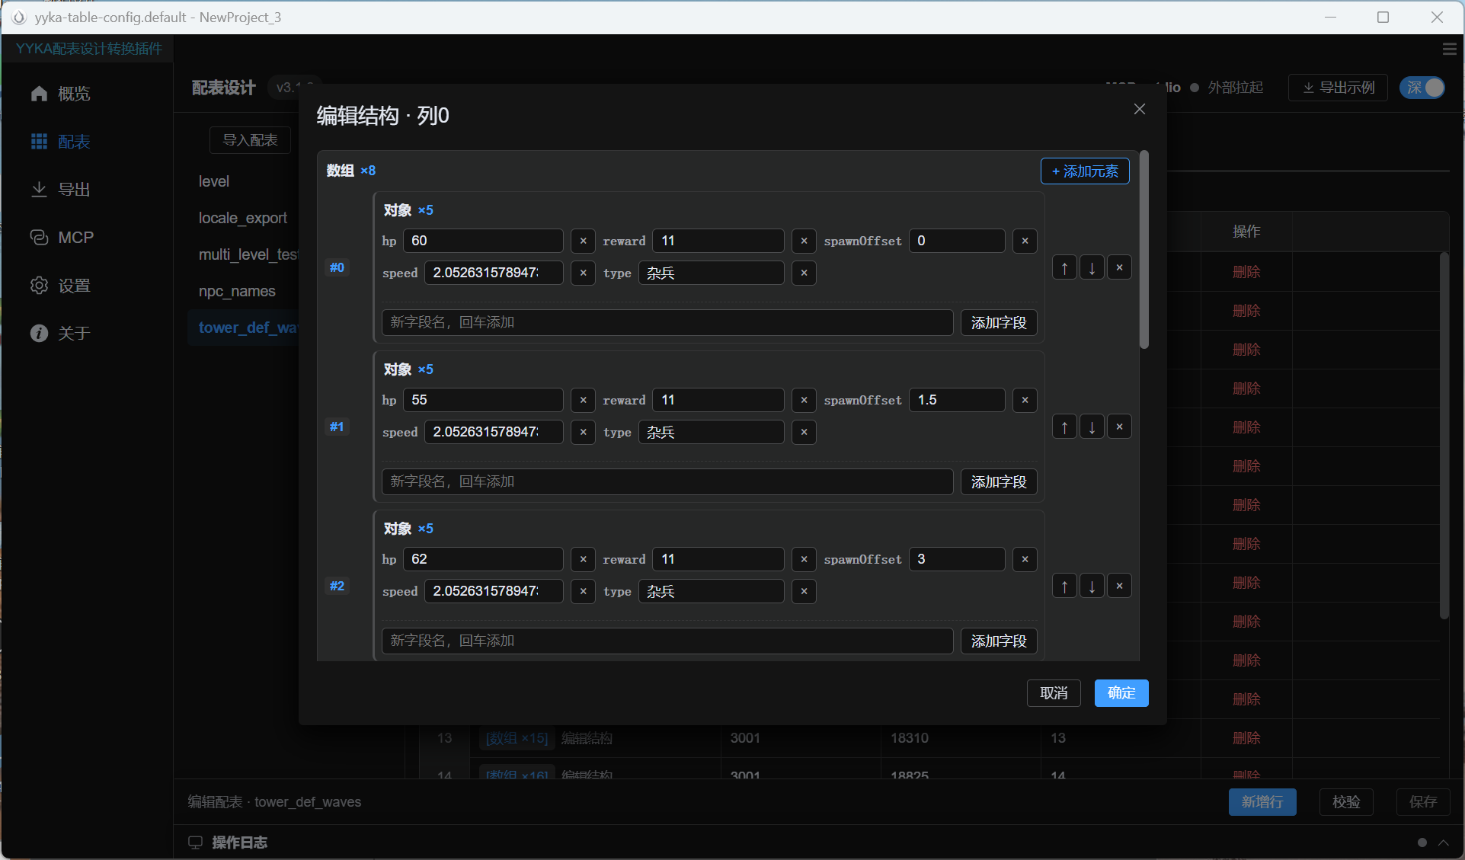The image size is (1465, 860).
Task: Click the 导入配表 button
Action: coord(250,140)
